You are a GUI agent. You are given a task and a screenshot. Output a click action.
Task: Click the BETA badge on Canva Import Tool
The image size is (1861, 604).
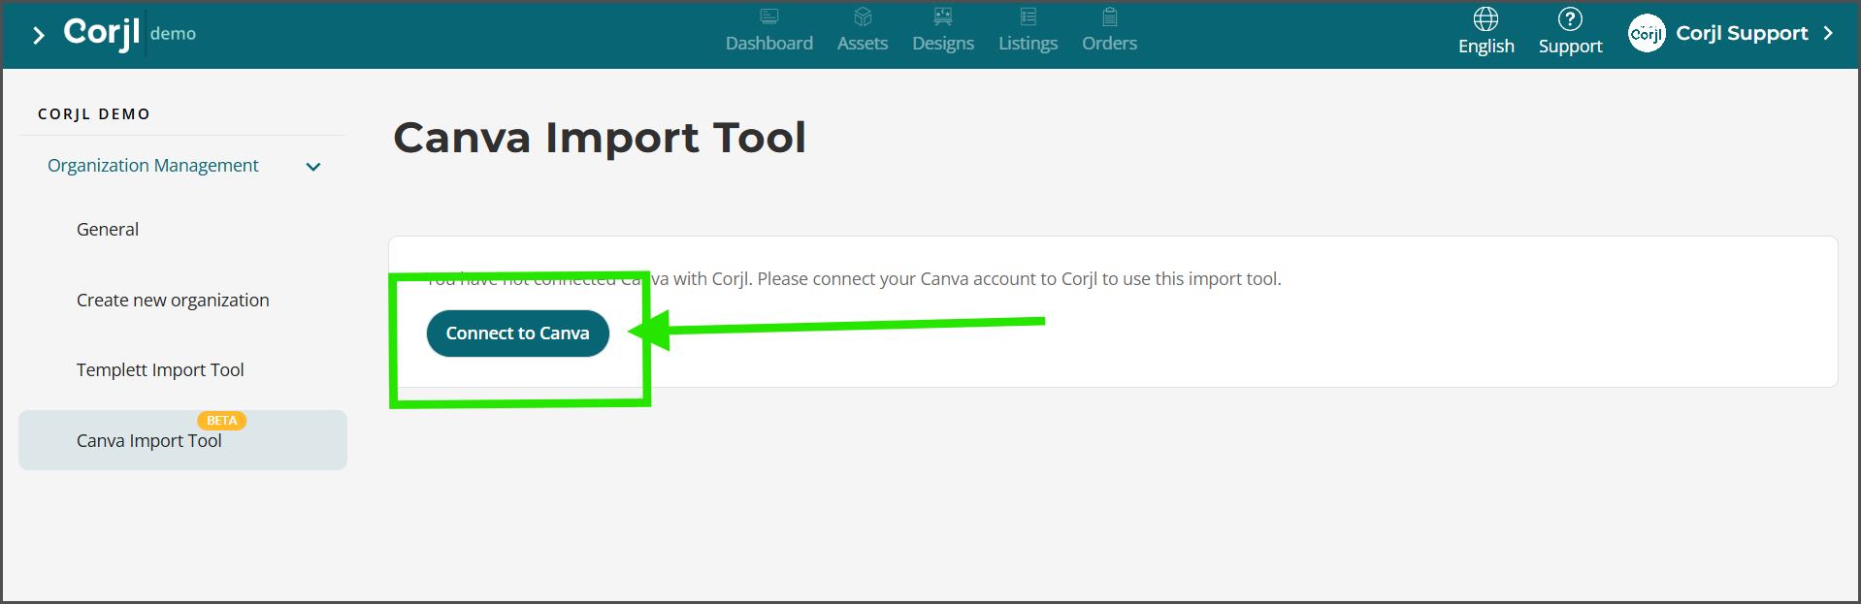(x=222, y=421)
